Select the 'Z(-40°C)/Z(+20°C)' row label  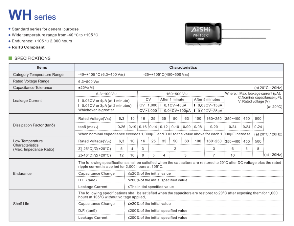pyautogui.click(x=95, y=155)
